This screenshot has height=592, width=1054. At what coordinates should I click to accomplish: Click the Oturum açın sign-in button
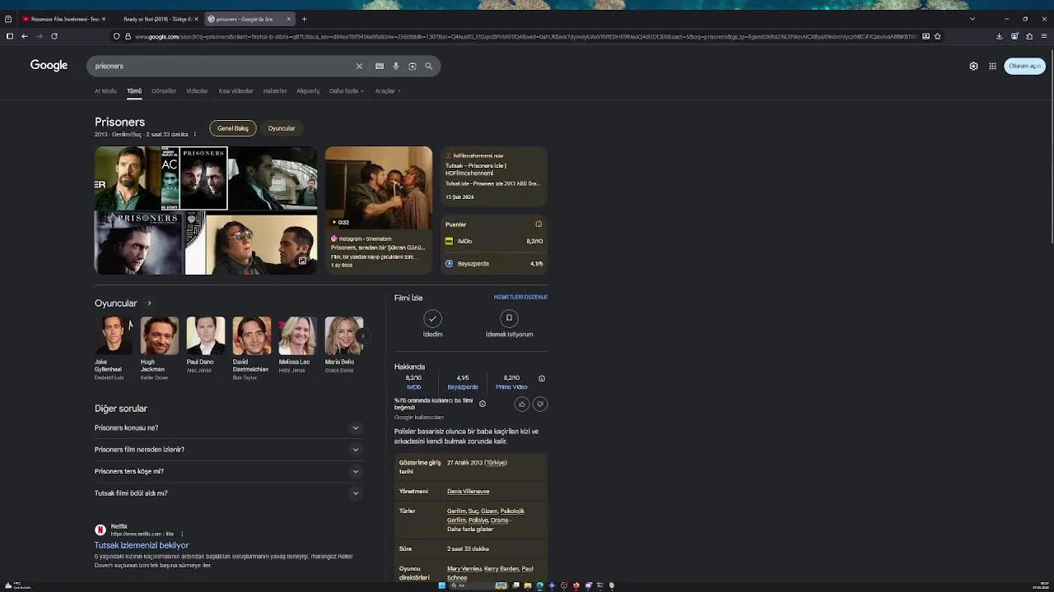tap(1024, 66)
